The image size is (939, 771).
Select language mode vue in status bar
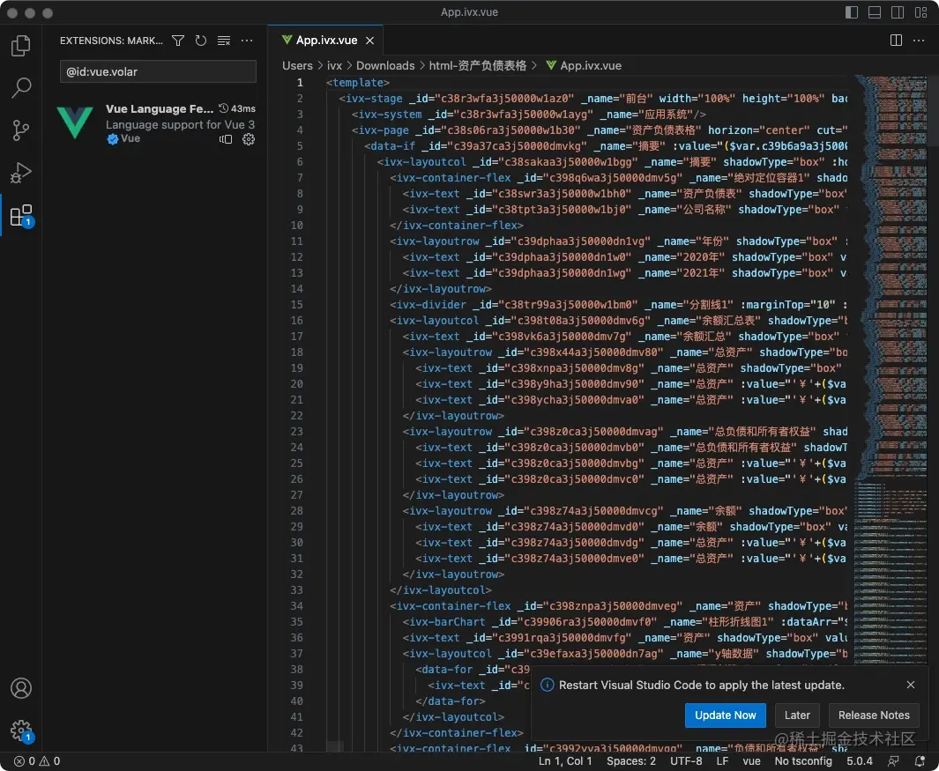click(x=751, y=761)
